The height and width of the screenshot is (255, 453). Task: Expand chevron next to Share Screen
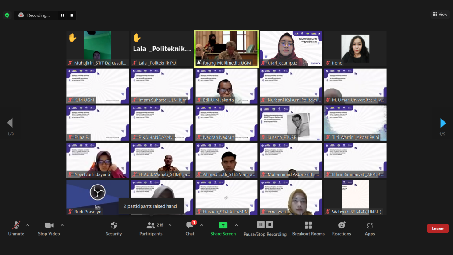click(x=236, y=225)
